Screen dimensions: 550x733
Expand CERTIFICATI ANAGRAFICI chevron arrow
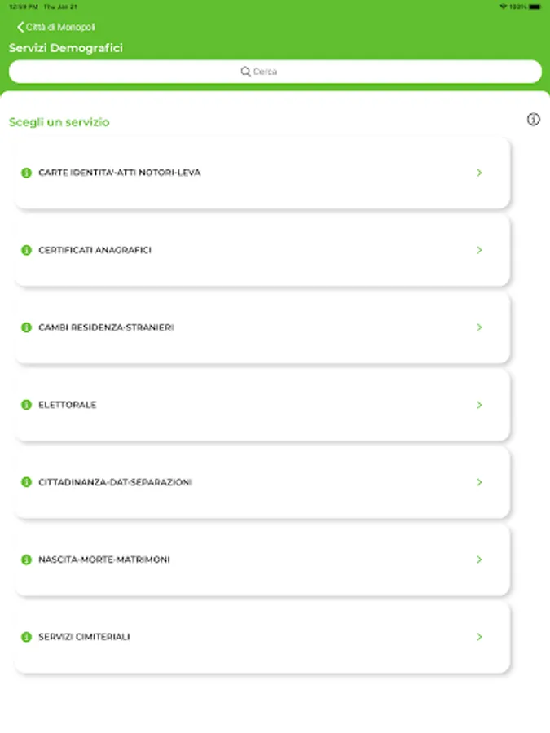[480, 250]
